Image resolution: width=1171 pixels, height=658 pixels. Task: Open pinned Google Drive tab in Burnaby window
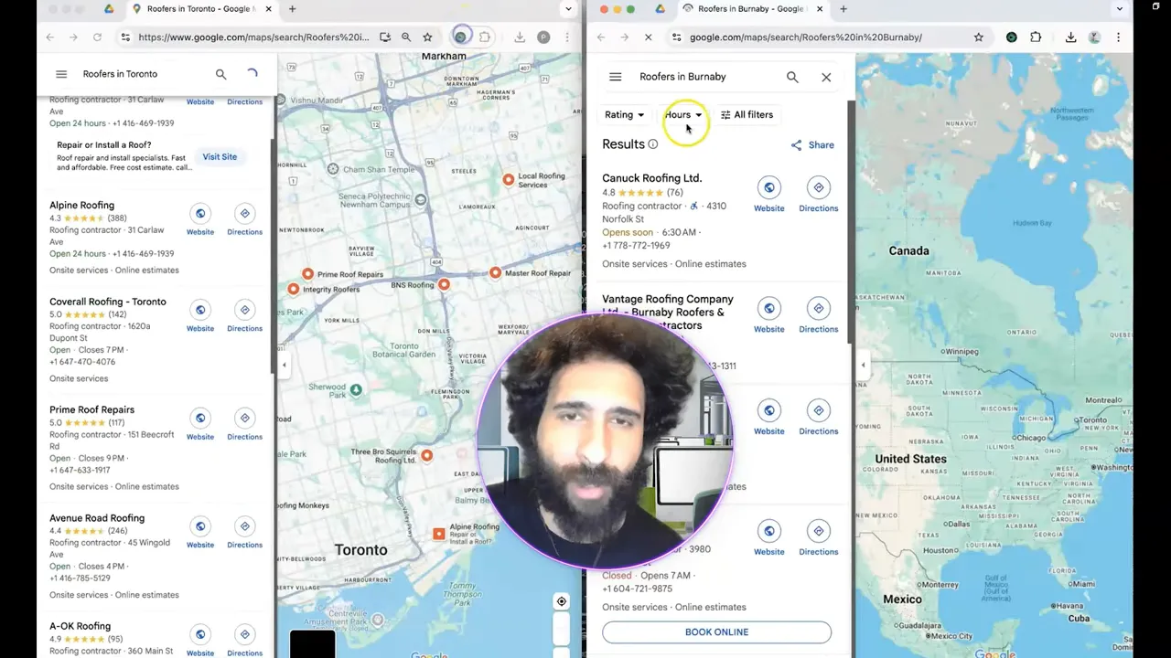pos(660,9)
